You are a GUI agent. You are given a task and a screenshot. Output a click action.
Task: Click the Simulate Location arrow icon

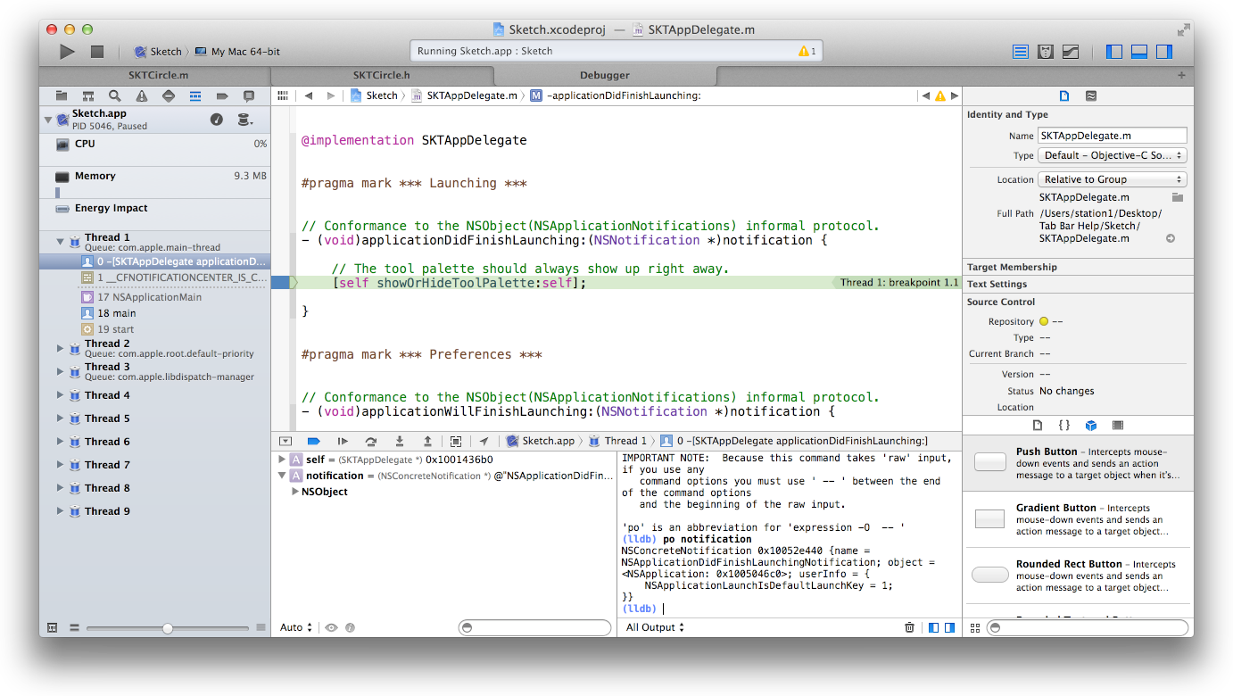tap(484, 441)
